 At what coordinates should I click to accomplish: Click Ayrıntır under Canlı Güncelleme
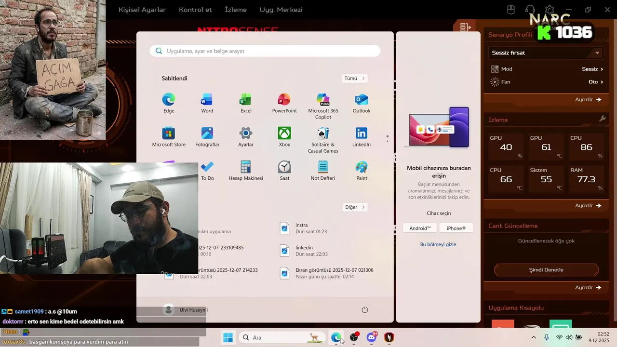(588, 288)
